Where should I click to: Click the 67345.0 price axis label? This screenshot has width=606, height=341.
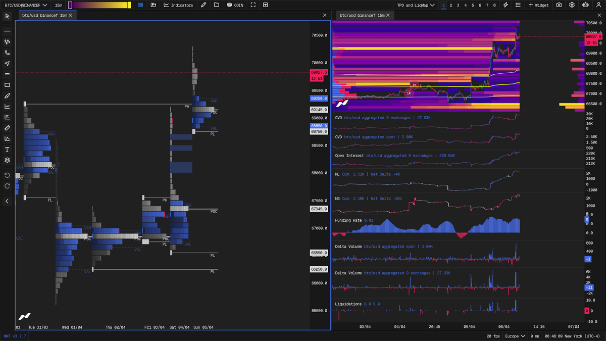click(319, 209)
